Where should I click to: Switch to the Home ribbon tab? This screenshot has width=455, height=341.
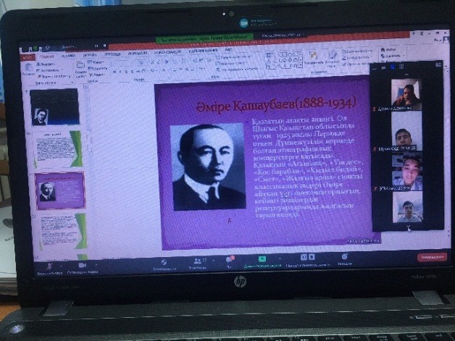pos(48,55)
